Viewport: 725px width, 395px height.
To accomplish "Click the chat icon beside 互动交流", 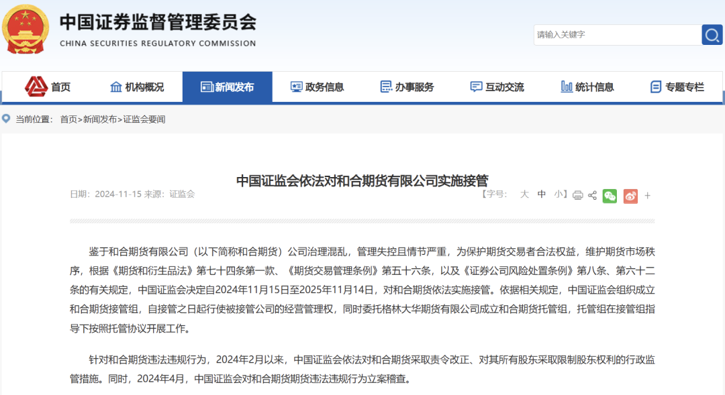I will (x=476, y=87).
